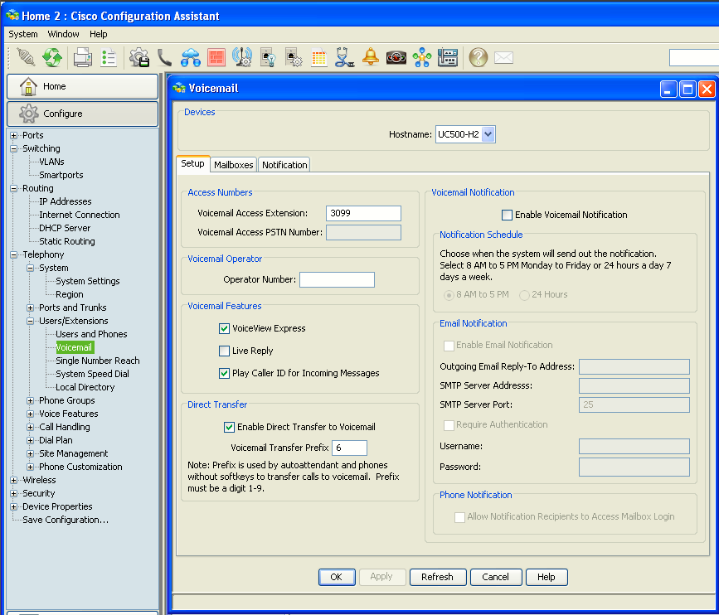Click the Help button beside Cancel
The image size is (719, 615).
click(547, 577)
